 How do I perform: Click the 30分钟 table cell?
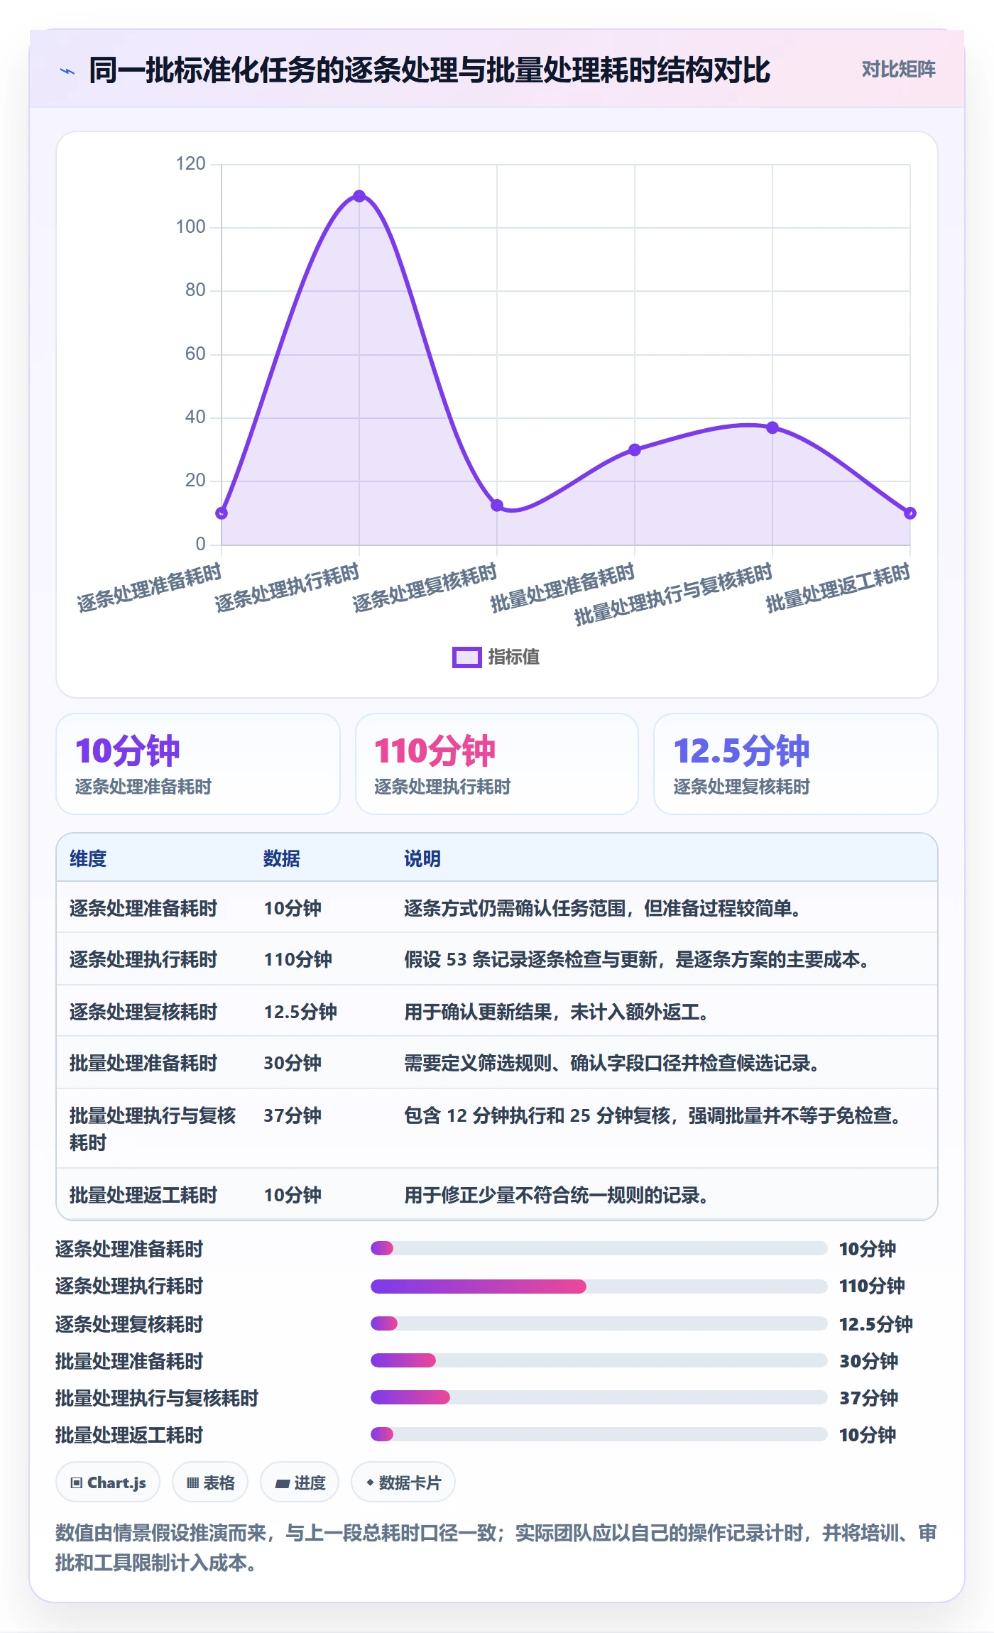point(293,1063)
